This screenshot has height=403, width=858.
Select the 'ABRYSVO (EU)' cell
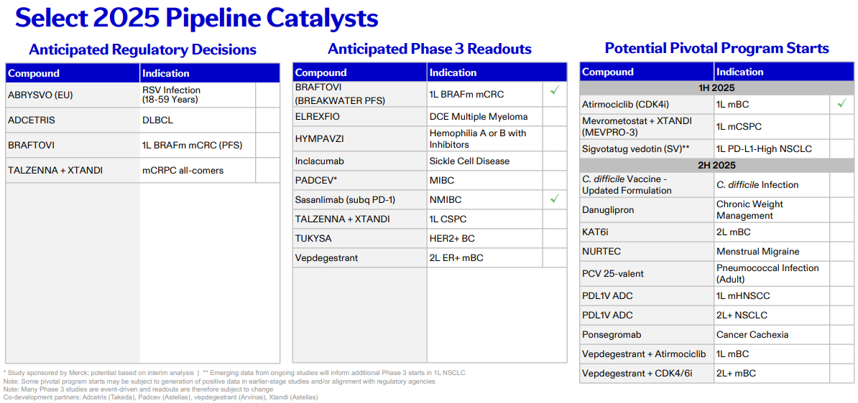tap(73, 95)
